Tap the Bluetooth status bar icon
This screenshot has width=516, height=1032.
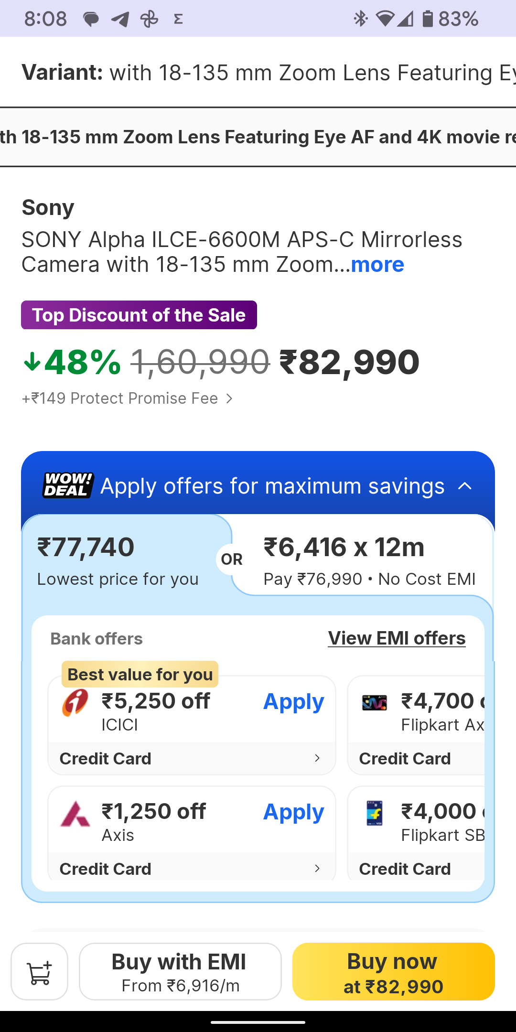click(x=360, y=19)
